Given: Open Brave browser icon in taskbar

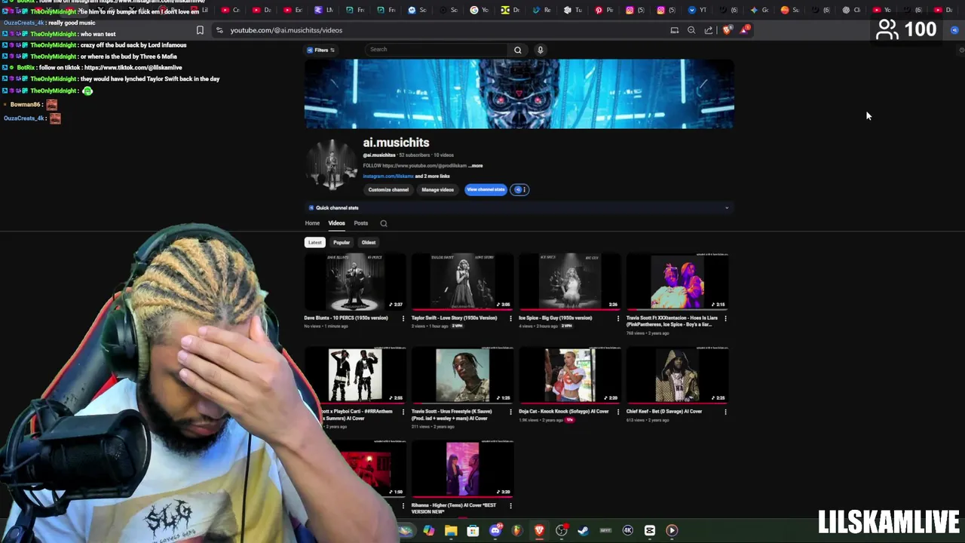Looking at the screenshot, I should pos(539,530).
